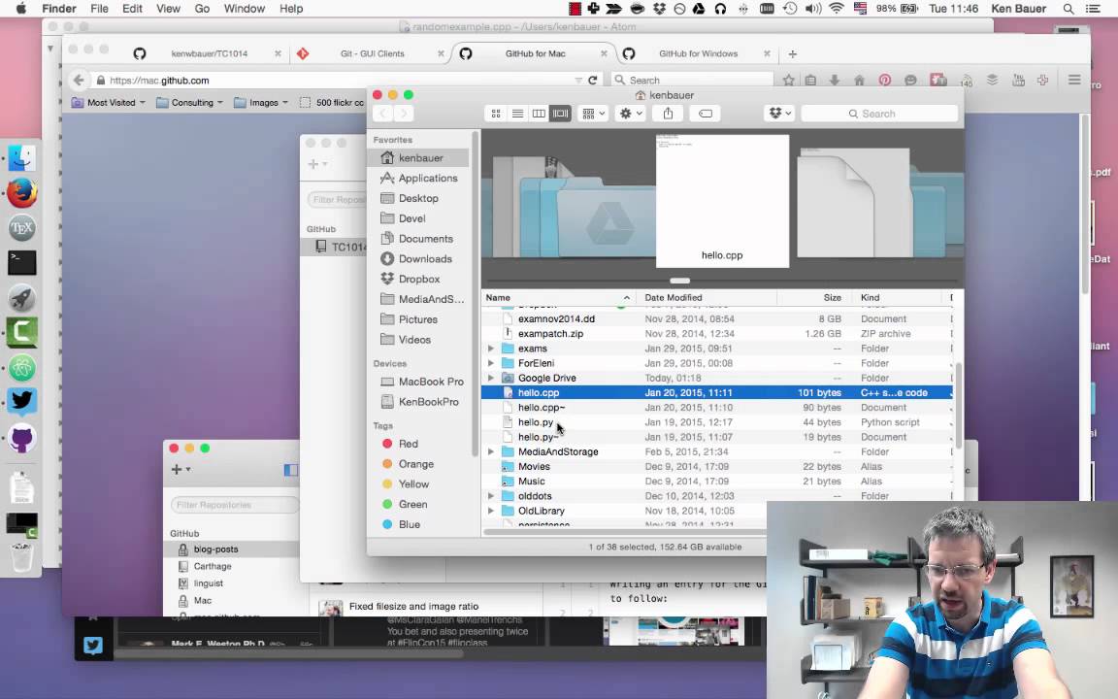The image size is (1118, 699).
Task: Focus the Finder search field
Action: tap(879, 114)
